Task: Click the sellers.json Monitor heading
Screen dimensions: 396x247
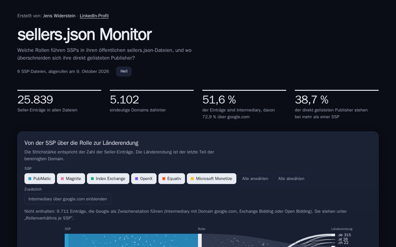Action: 84,34
